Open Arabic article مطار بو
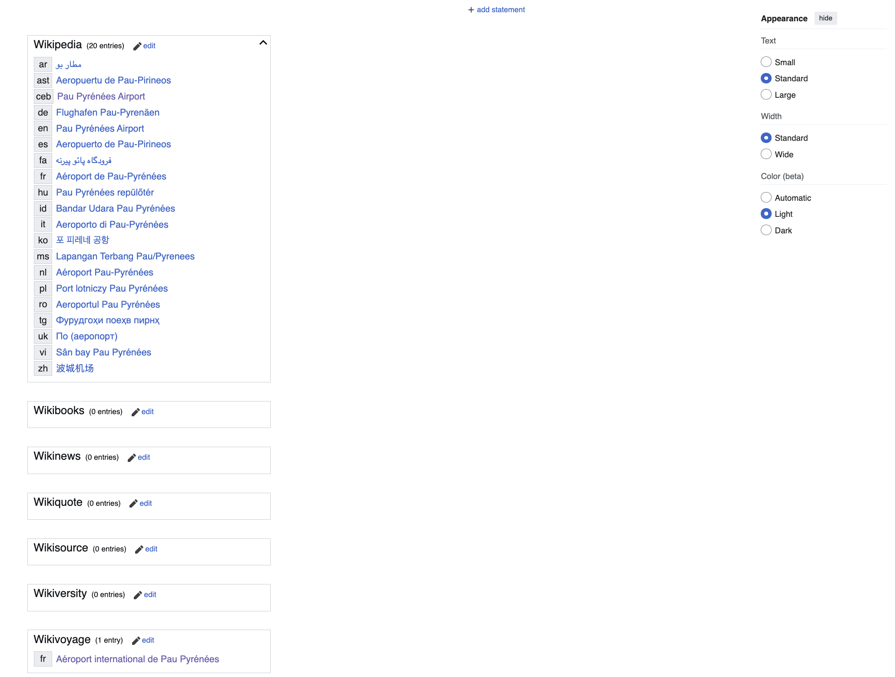 coord(69,64)
